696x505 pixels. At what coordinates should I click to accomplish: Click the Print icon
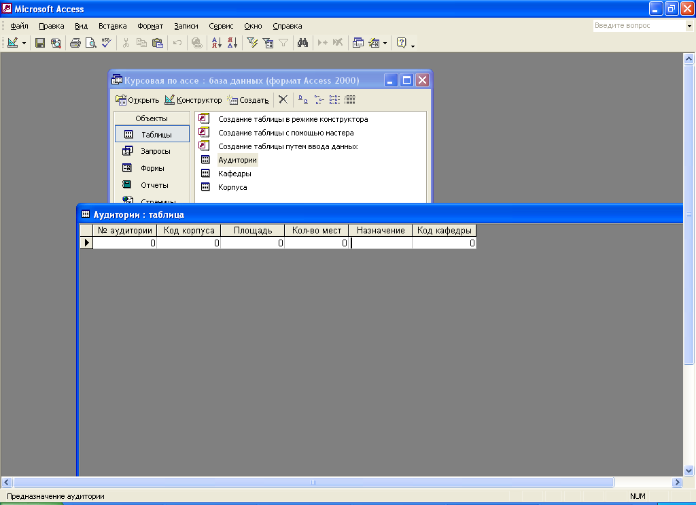tap(75, 43)
